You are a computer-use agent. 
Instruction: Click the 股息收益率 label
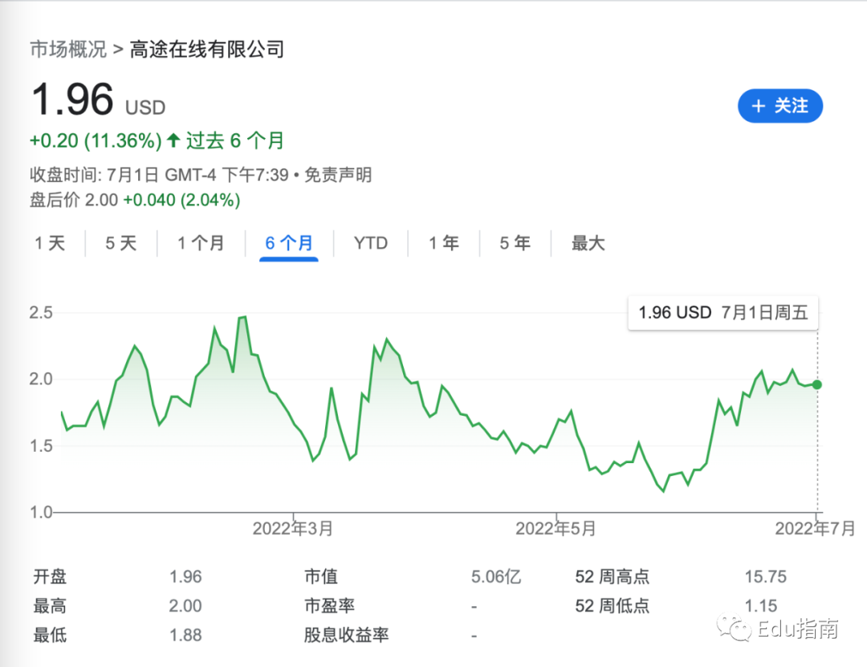(346, 635)
